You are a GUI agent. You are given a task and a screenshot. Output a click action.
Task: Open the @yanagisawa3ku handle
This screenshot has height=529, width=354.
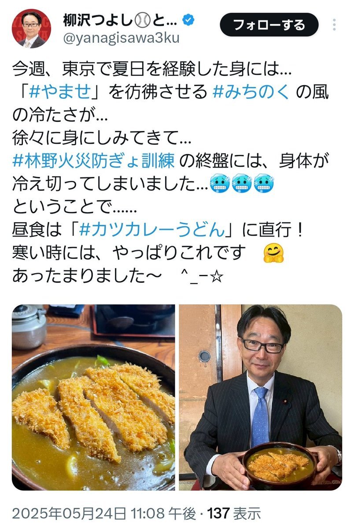tap(121, 38)
